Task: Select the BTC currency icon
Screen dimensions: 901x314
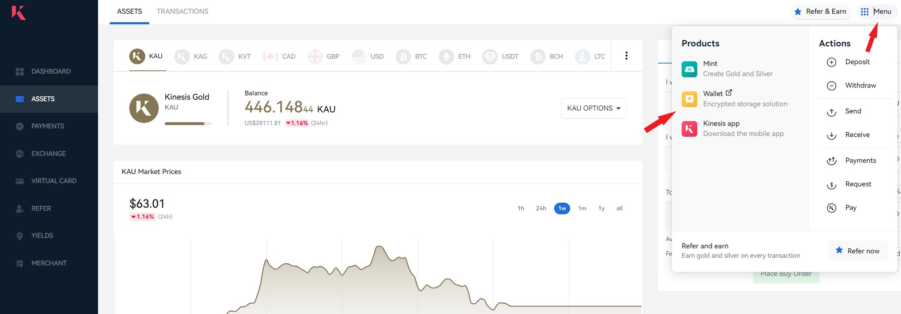Action: click(x=403, y=57)
